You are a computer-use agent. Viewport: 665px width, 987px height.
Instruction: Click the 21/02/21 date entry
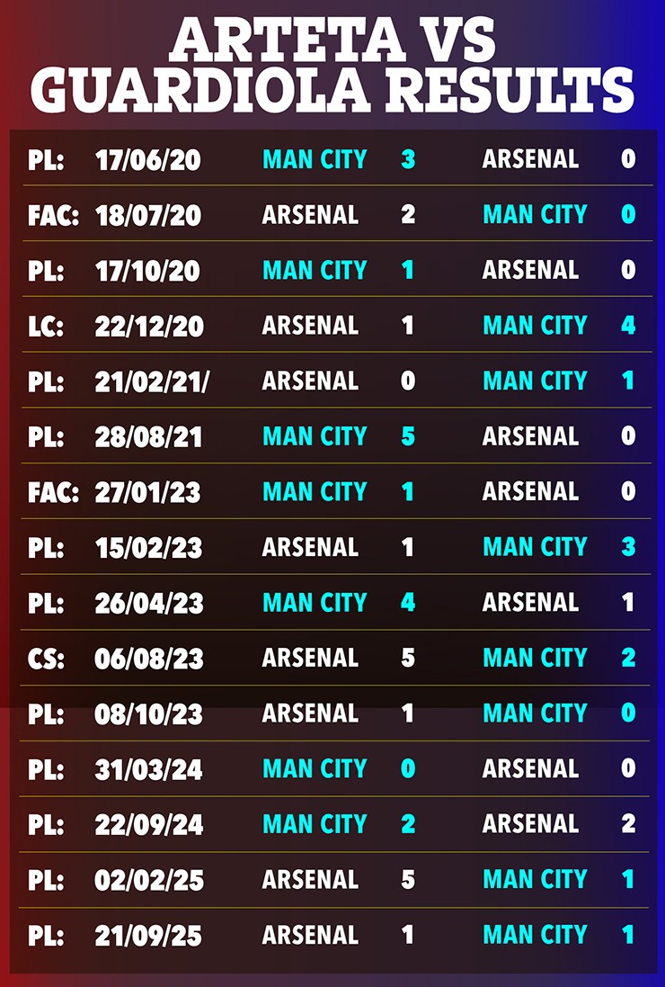click(x=152, y=381)
